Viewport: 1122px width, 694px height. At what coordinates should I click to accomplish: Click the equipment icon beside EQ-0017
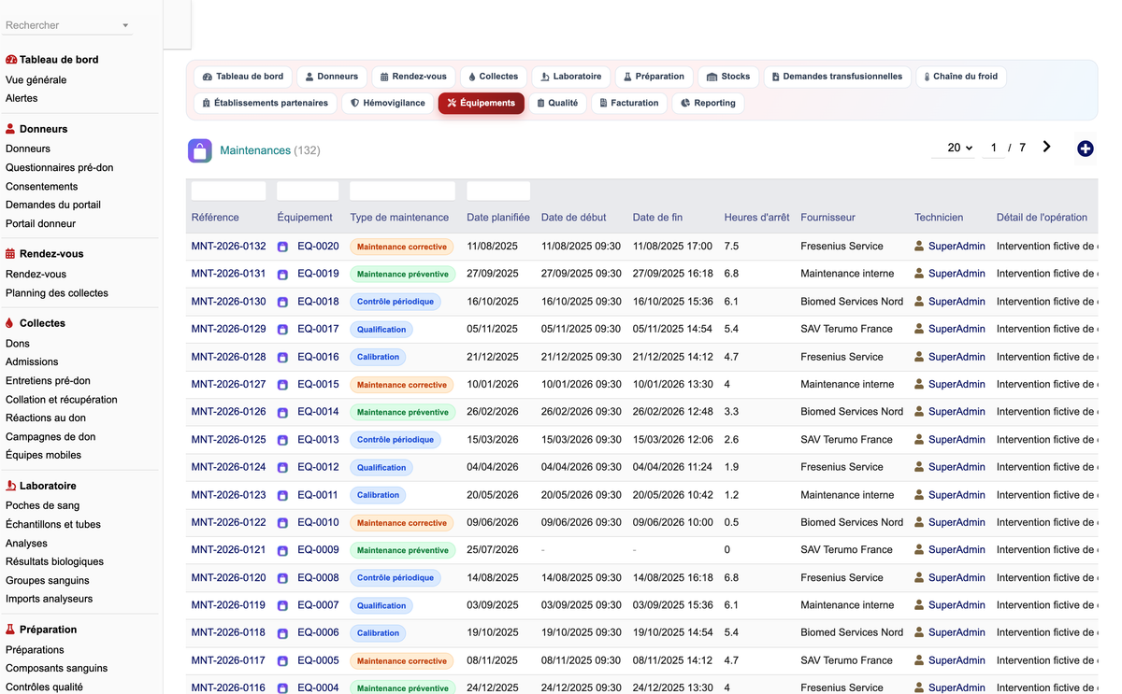282,330
